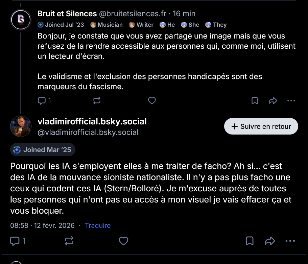The height and width of the screenshot is (264, 308).
Task: Repost vladimirofficial's post
Action: (69, 241)
